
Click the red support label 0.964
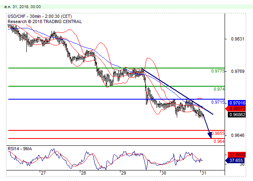pos(219,141)
